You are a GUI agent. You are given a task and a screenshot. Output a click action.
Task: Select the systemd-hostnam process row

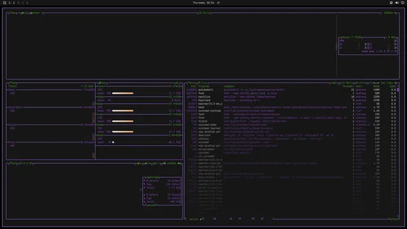click(291, 111)
